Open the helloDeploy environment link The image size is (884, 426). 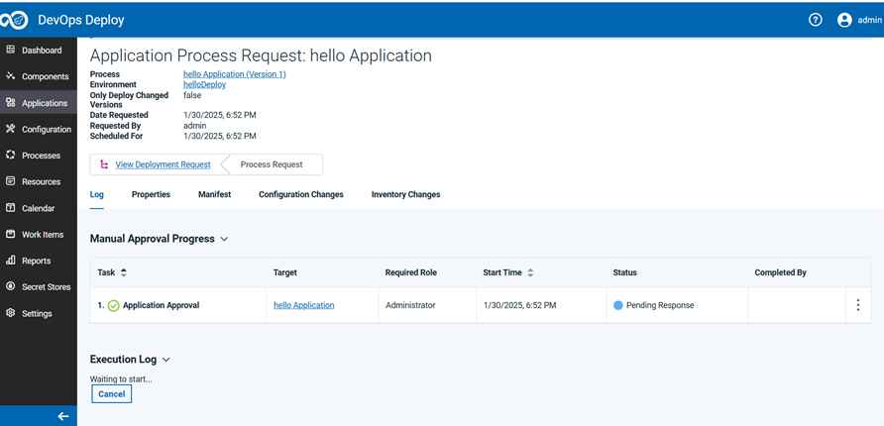click(204, 85)
